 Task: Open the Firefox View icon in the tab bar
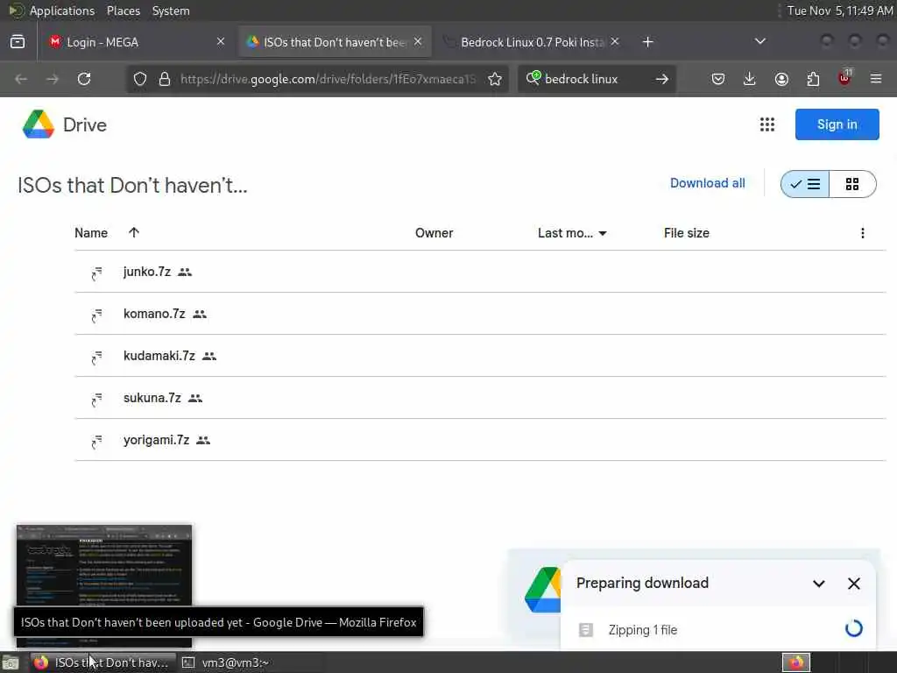tap(18, 42)
